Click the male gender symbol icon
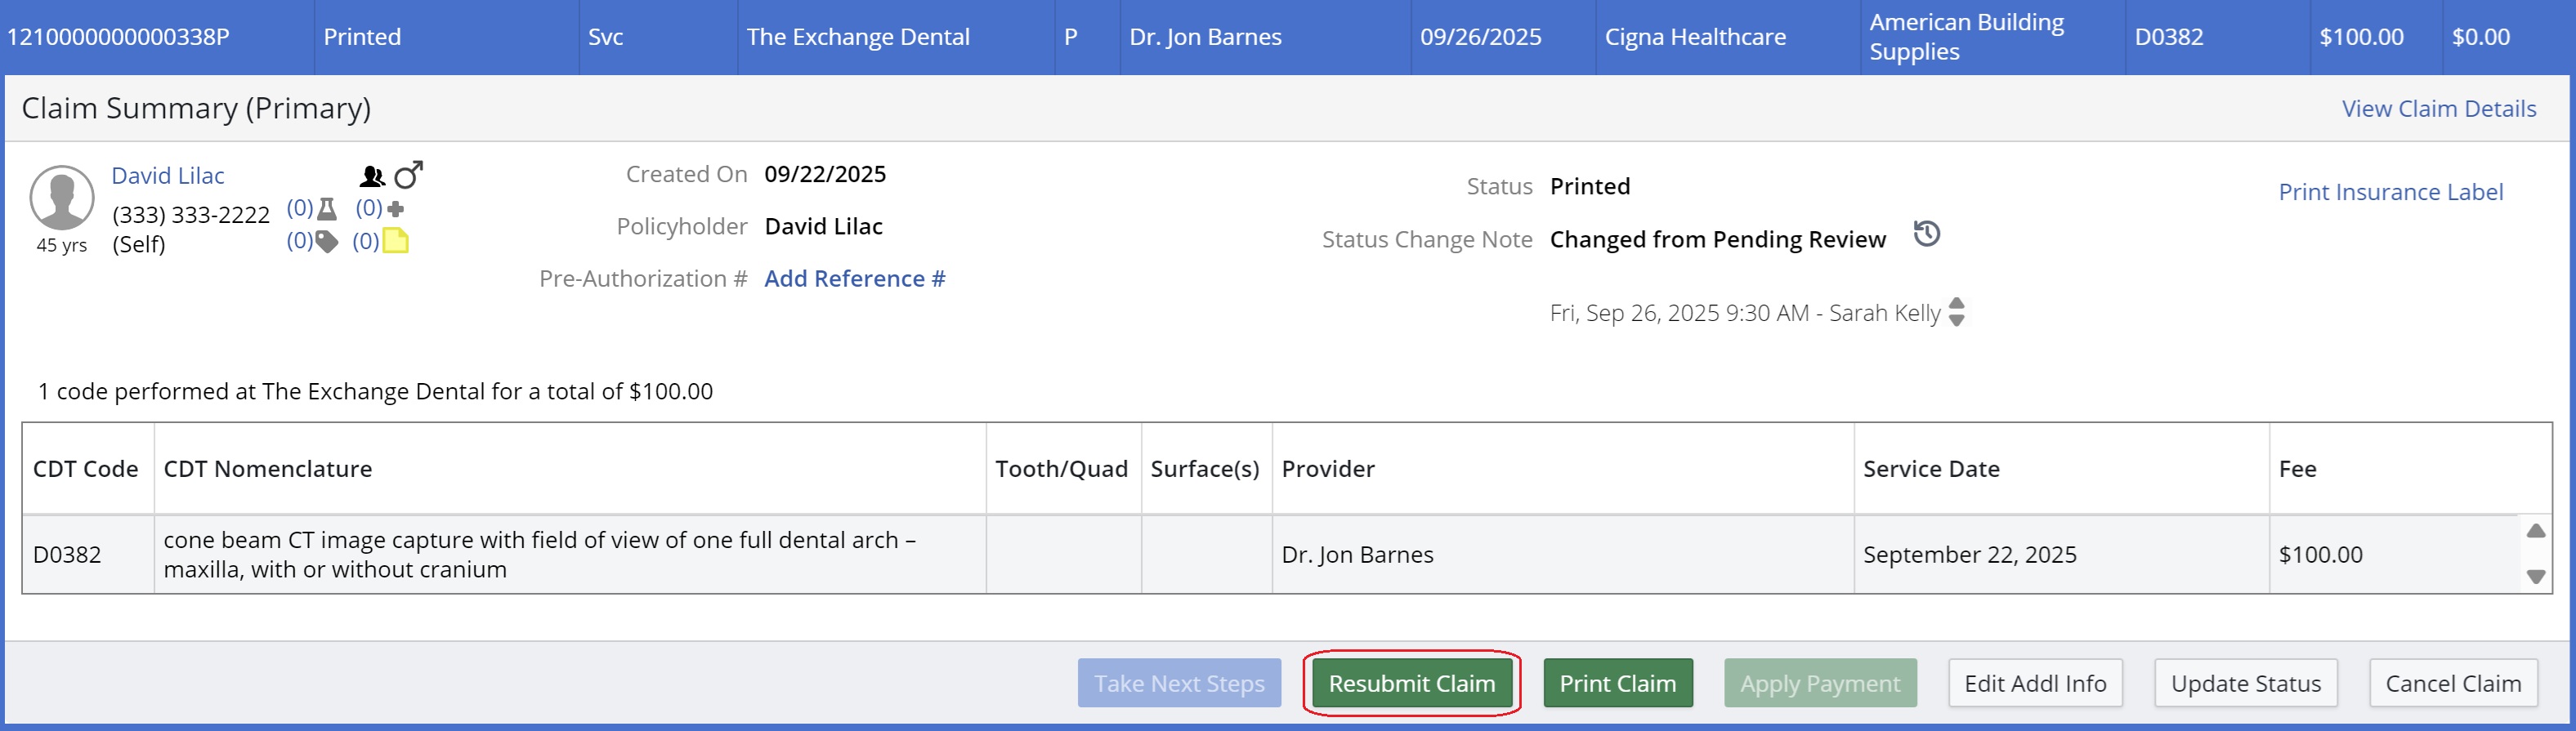2576x731 pixels. coord(408,175)
